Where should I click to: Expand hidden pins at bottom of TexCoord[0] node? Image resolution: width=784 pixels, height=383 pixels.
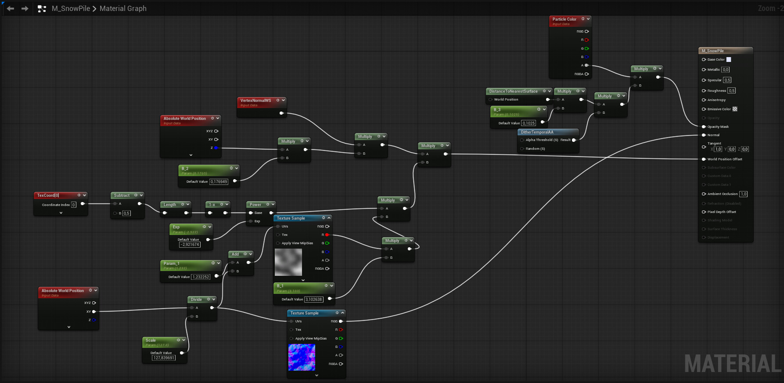[61, 213]
